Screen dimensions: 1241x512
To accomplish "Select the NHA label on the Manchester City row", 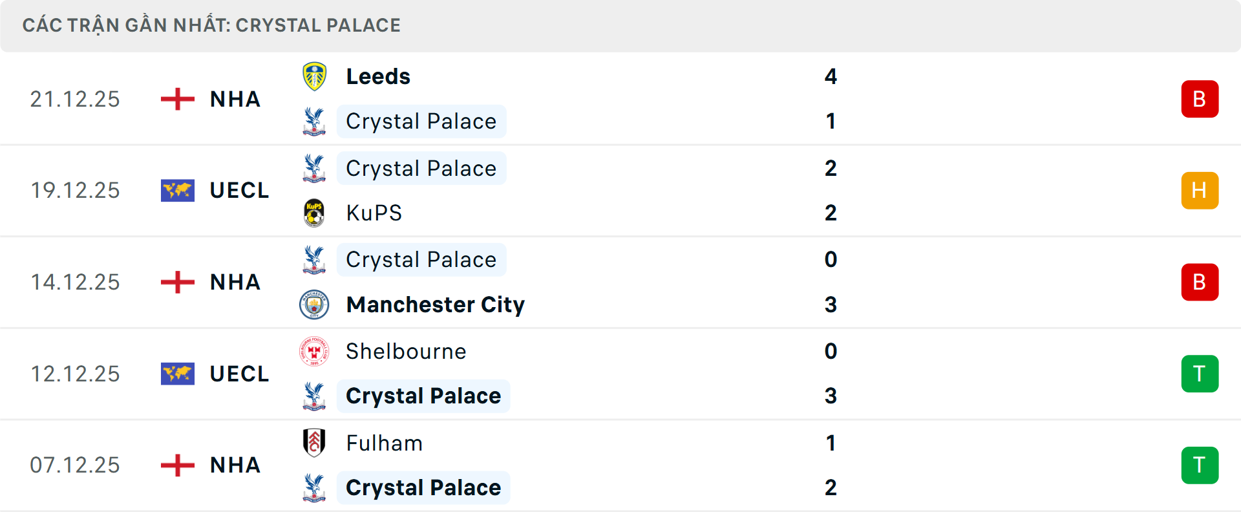I will click(234, 283).
